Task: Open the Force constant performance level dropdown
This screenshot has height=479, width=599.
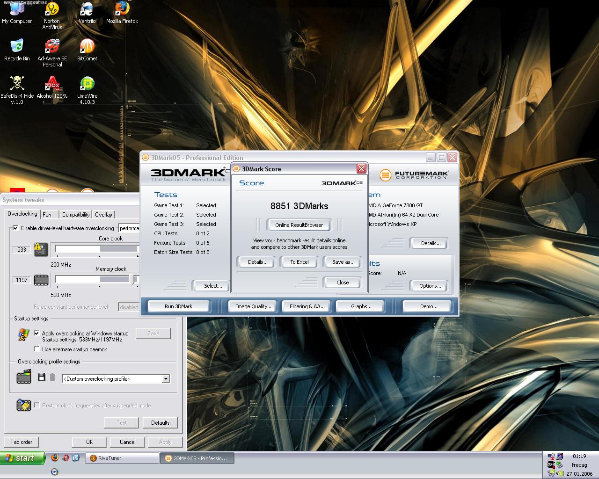Action: (x=129, y=307)
